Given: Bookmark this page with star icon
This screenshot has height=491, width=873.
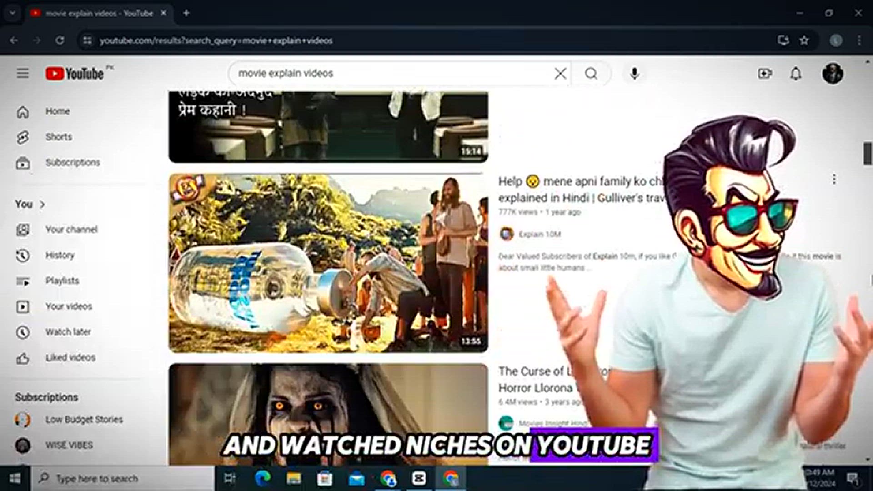Looking at the screenshot, I should pos(804,40).
